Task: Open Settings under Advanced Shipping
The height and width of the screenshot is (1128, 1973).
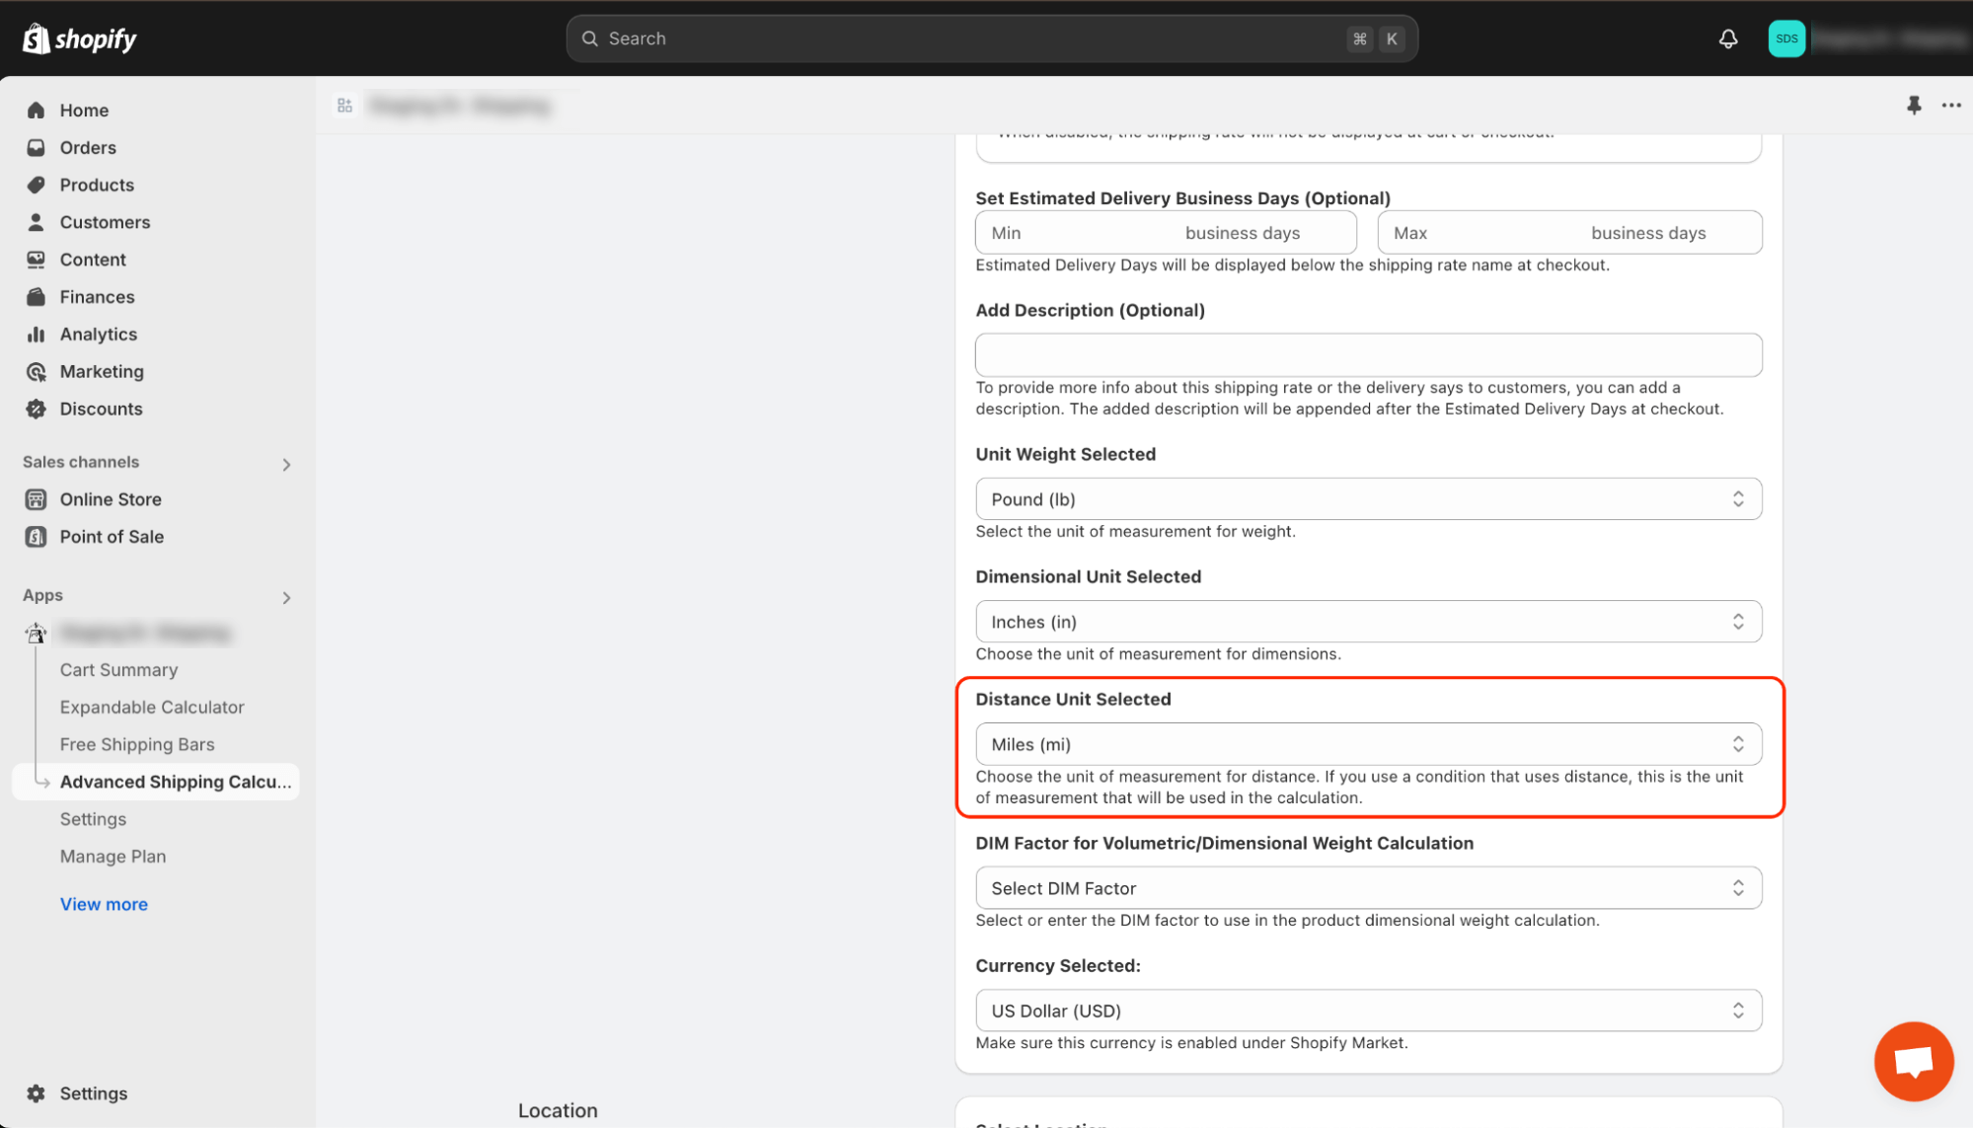Action: [92, 818]
